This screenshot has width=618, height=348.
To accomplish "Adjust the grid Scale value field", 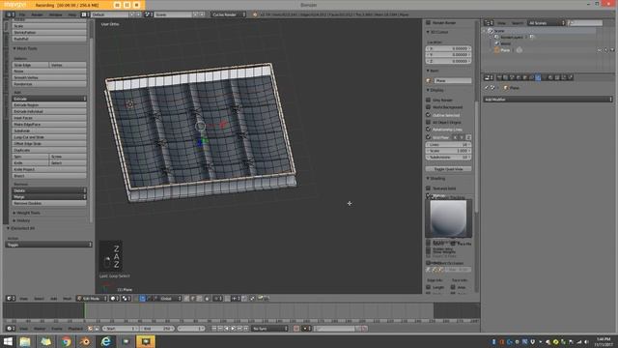I will pyautogui.click(x=448, y=151).
